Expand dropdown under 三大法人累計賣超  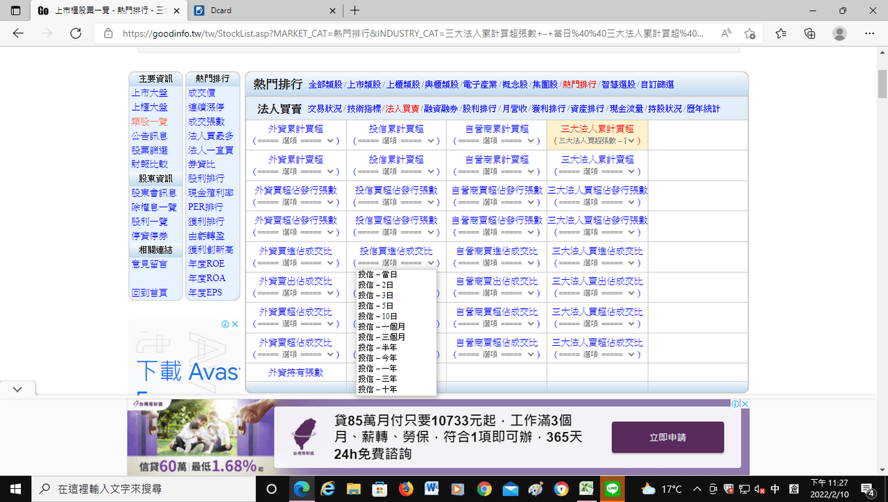click(x=597, y=171)
